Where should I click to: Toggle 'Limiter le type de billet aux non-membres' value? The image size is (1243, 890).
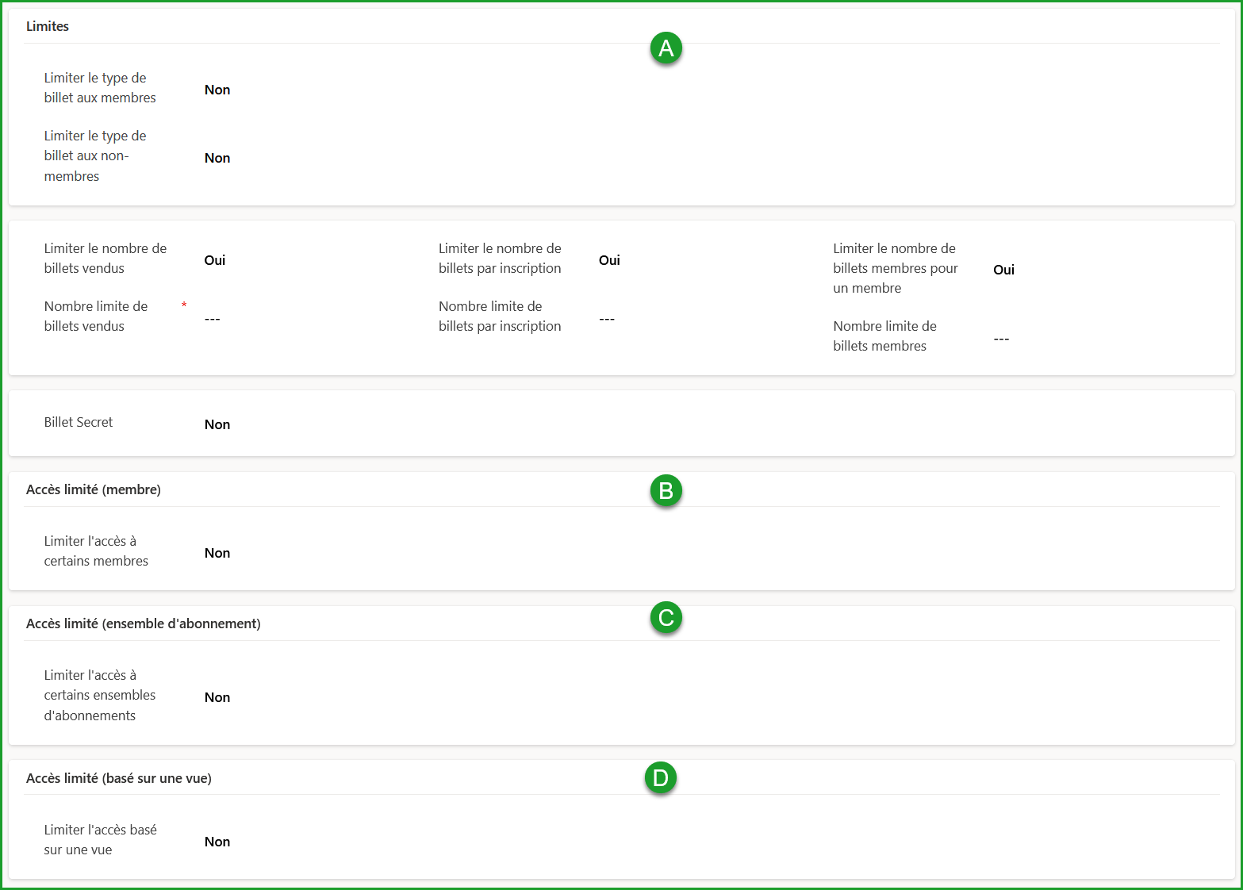point(217,158)
